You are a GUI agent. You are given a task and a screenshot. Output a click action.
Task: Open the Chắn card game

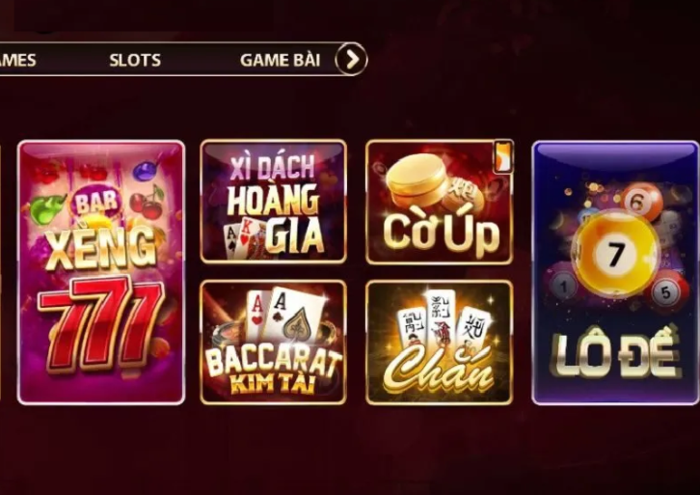click(x=440, y=343)
